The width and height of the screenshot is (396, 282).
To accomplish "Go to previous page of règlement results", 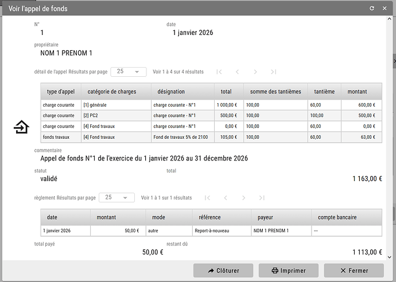I will tap(226, 198).
